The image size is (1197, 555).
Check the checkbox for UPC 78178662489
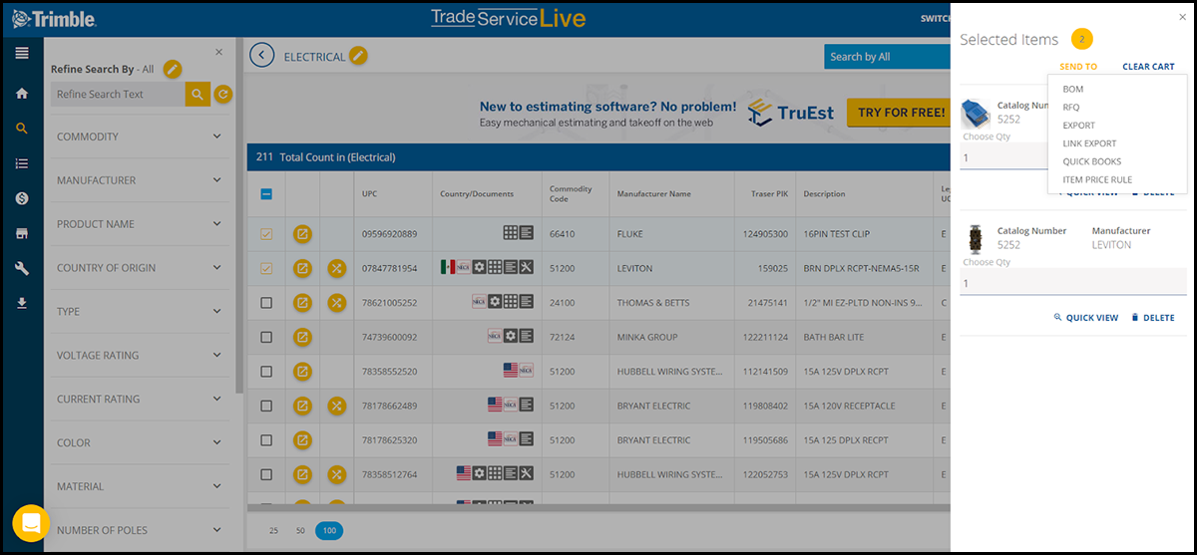[266, 406]
